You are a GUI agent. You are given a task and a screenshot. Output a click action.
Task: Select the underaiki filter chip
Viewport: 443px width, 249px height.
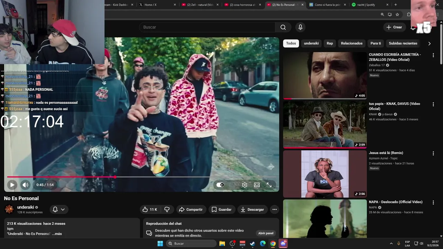tap(311, 43)
